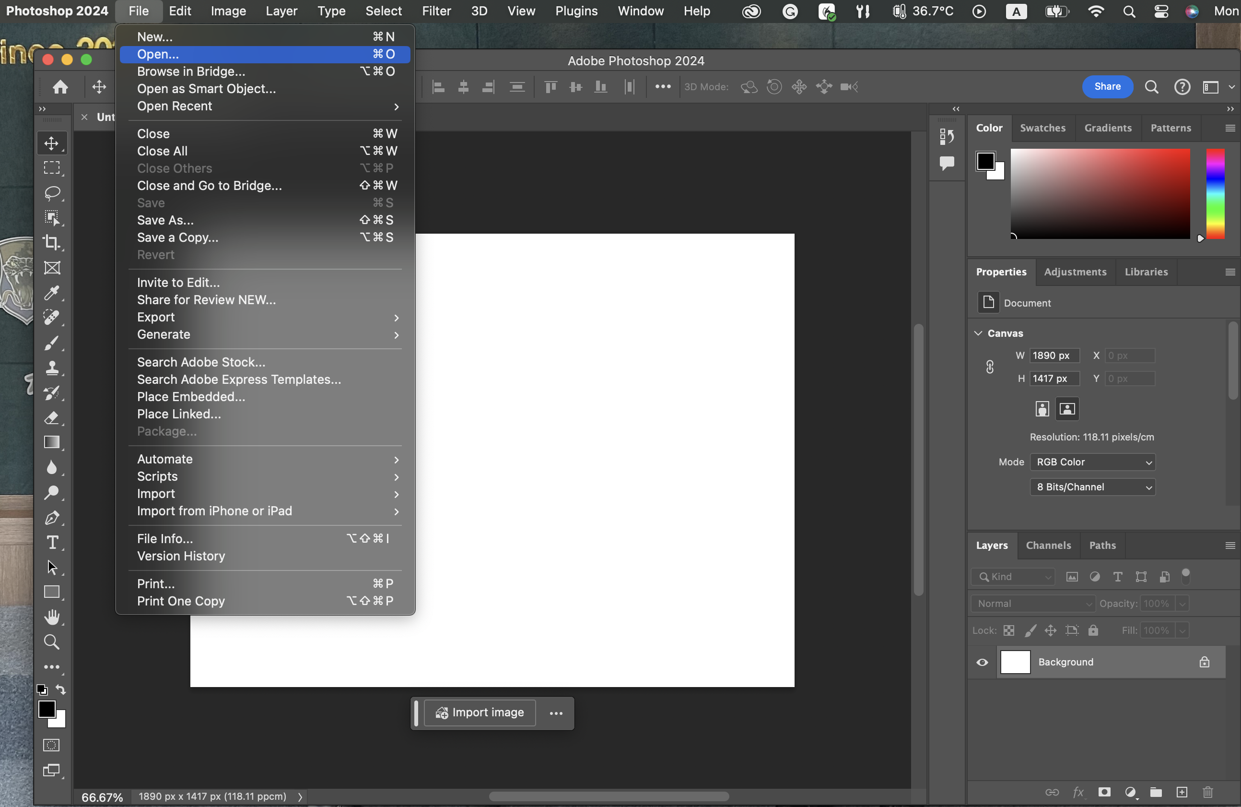1241x807 pixels.
Task: Choose Save As from File menu
Action: pyautogui.click(x=165, y=220)
